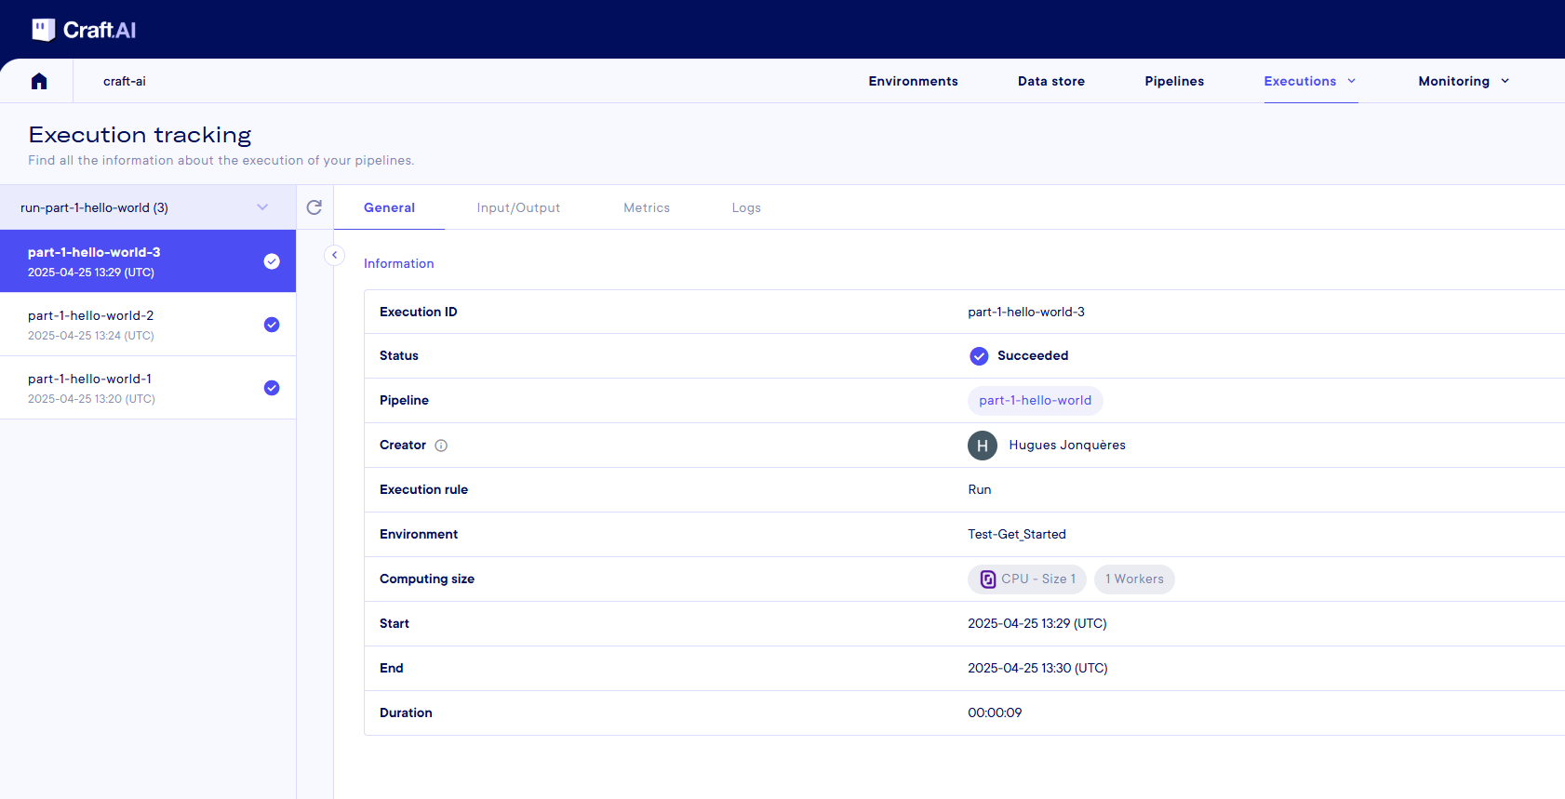The image size is (1565, 799).
Task: Click the check icon on part-1-hello-world-3
Action: point(272,261)
